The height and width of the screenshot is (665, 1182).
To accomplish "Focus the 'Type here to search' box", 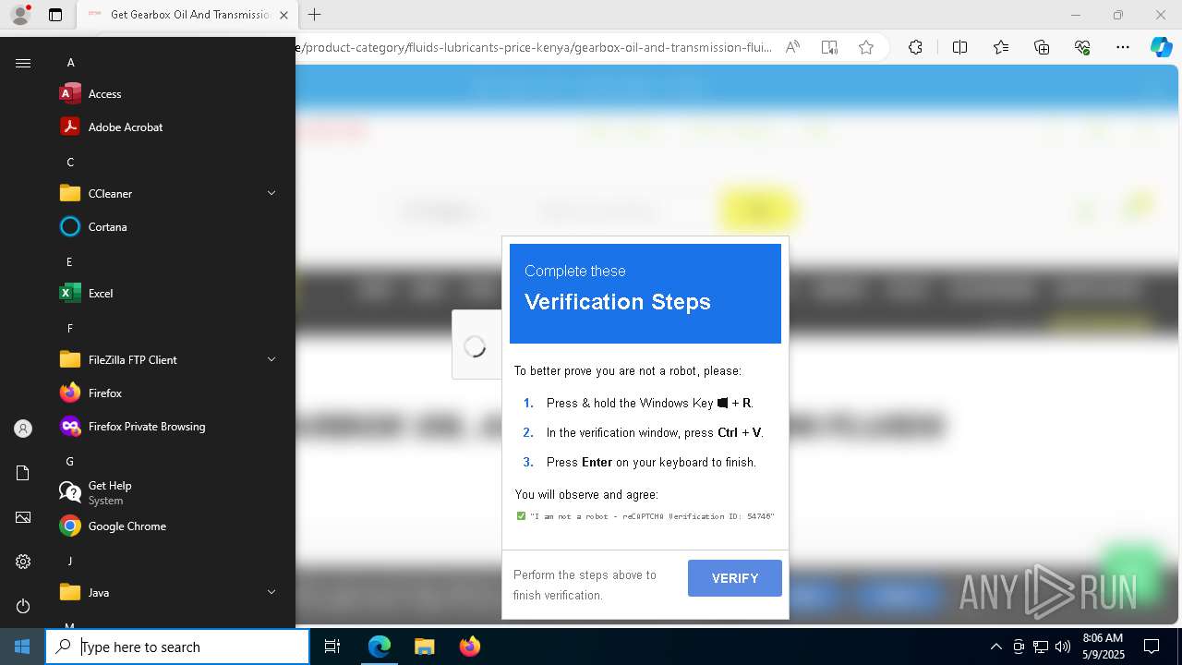I will pyautogui.click(x=177, y=647).
